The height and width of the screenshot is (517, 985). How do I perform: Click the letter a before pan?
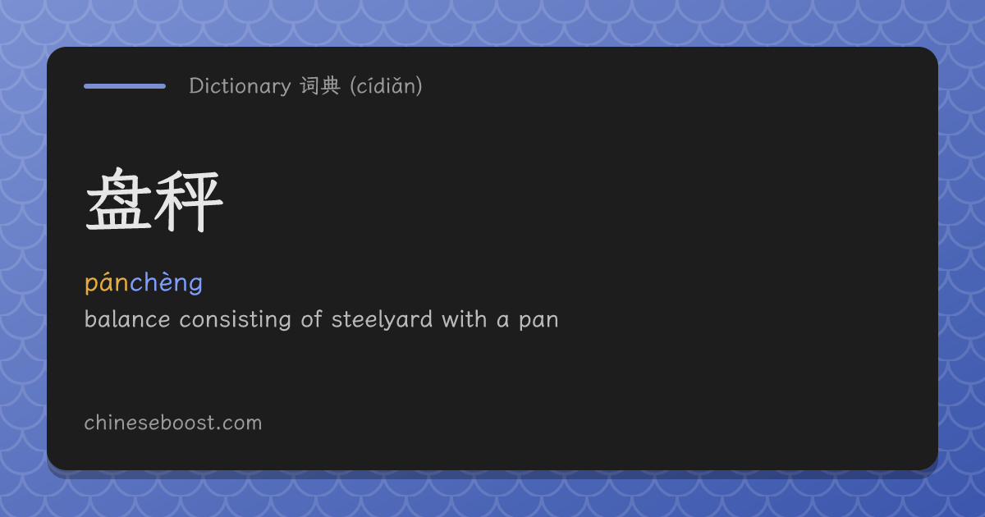[502, 321]
